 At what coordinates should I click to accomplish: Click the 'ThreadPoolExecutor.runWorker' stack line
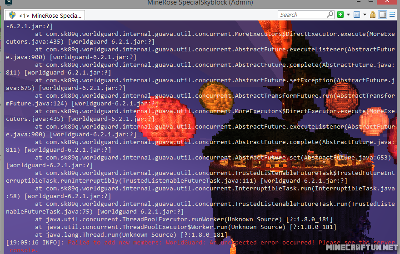pos(184,219)
